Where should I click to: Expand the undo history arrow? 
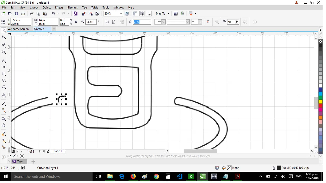[58, 14]
